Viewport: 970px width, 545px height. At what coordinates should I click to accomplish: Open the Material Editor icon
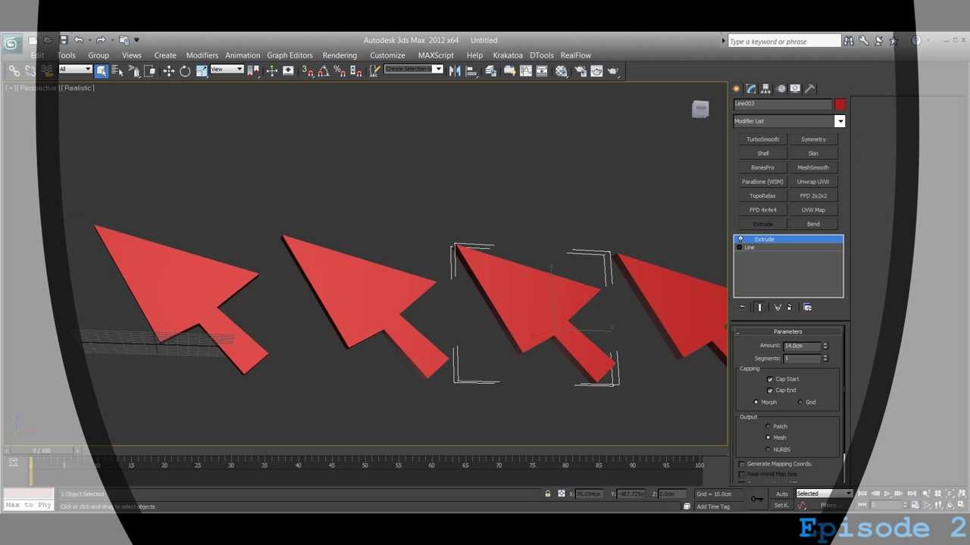(562, 70)
